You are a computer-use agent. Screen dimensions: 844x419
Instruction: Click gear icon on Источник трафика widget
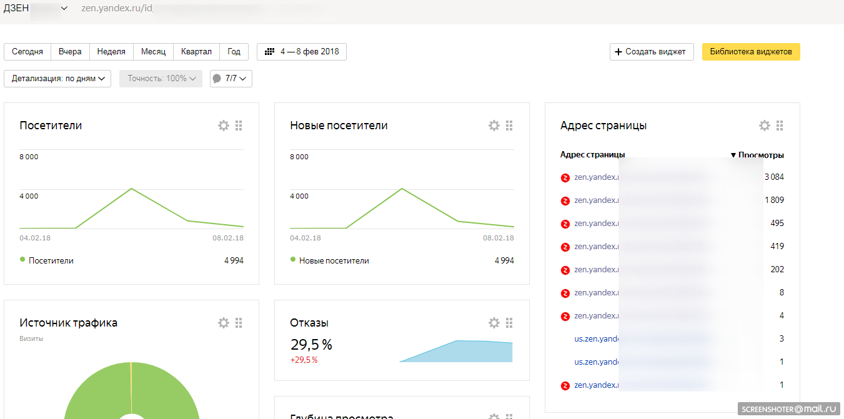tap(224, 323)
